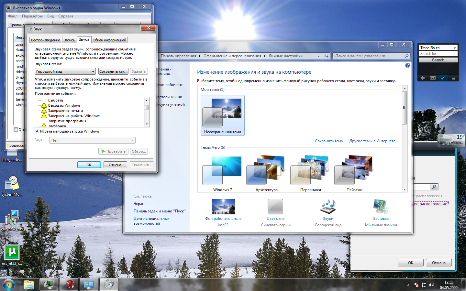Expand arrow after 'Оформление и персонализация' breadcrumb

click(x=265, y=56)
